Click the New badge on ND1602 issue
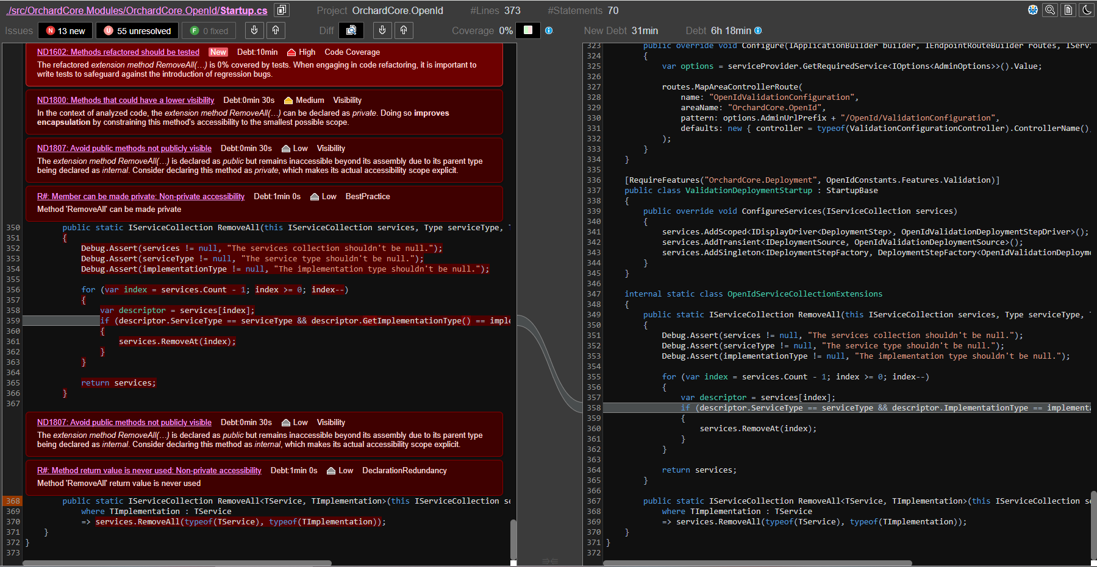Viewport: 1097px width, 567px height. pyautogui.click(x=218, y=52)
